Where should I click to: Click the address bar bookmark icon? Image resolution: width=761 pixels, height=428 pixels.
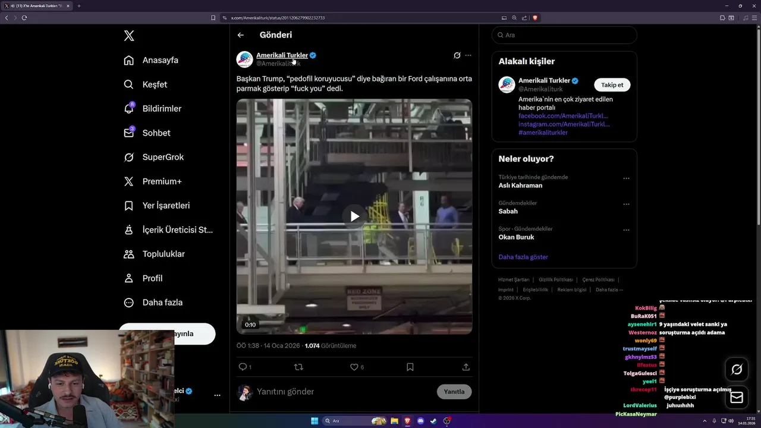point(213,18)
